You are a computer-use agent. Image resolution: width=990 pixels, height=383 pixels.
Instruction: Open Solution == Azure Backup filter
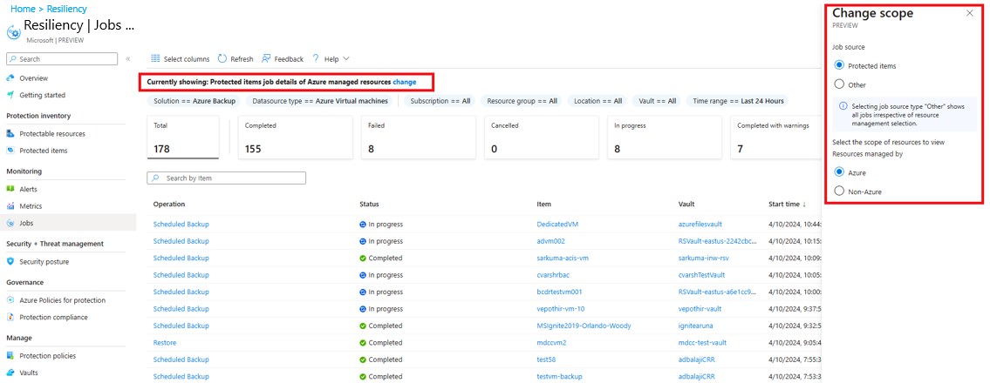pyautogui.click(x=195, y=101)
